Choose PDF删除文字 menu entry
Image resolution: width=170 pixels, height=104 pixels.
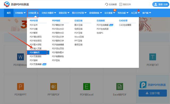tap(58, 41)
